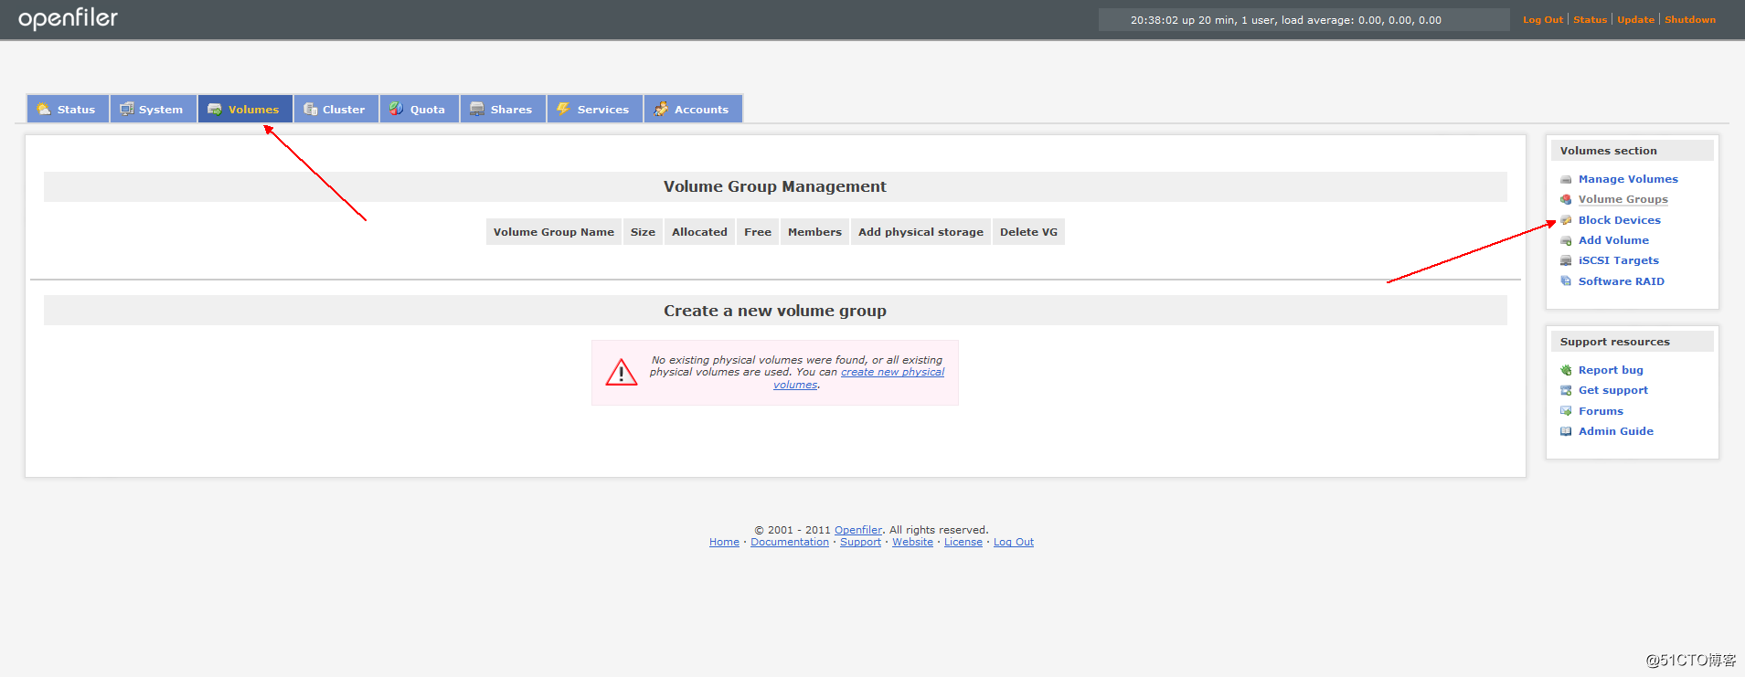This screenshot has height=677, width=1745.
Task: Click the openfiler logo
Action: [x=69, y=18]
